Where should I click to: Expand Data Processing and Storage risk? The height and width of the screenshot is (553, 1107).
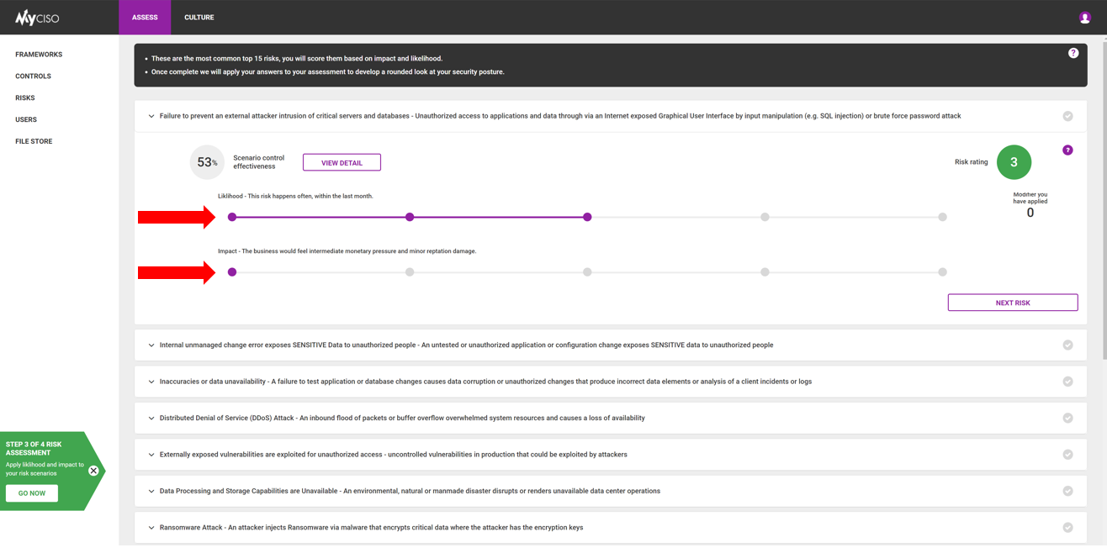(151, 491)
